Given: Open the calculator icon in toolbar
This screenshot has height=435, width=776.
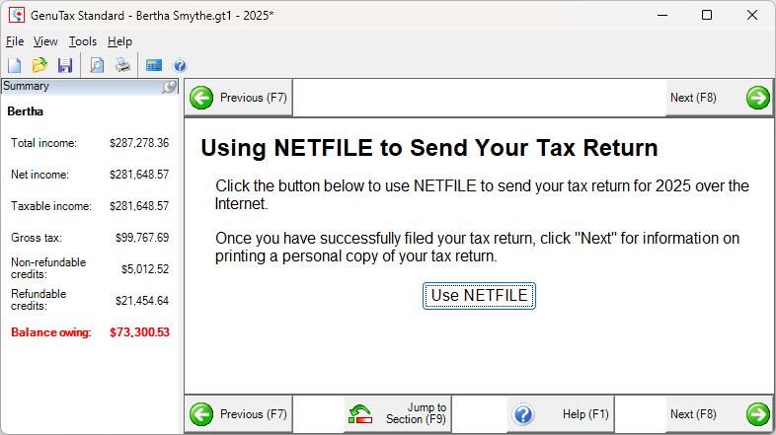Looking at the screenshot, I should coord(154,65).
